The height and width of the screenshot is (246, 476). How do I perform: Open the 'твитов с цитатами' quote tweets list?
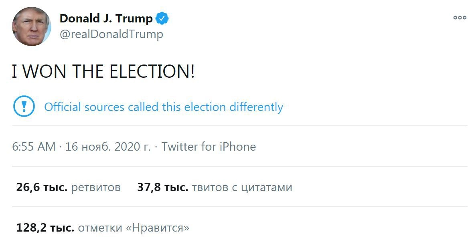pyautogui.click(x=242, y=188)
